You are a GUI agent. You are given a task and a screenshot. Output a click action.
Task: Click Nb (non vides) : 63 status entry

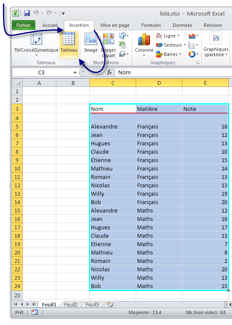tap(206, 312)
